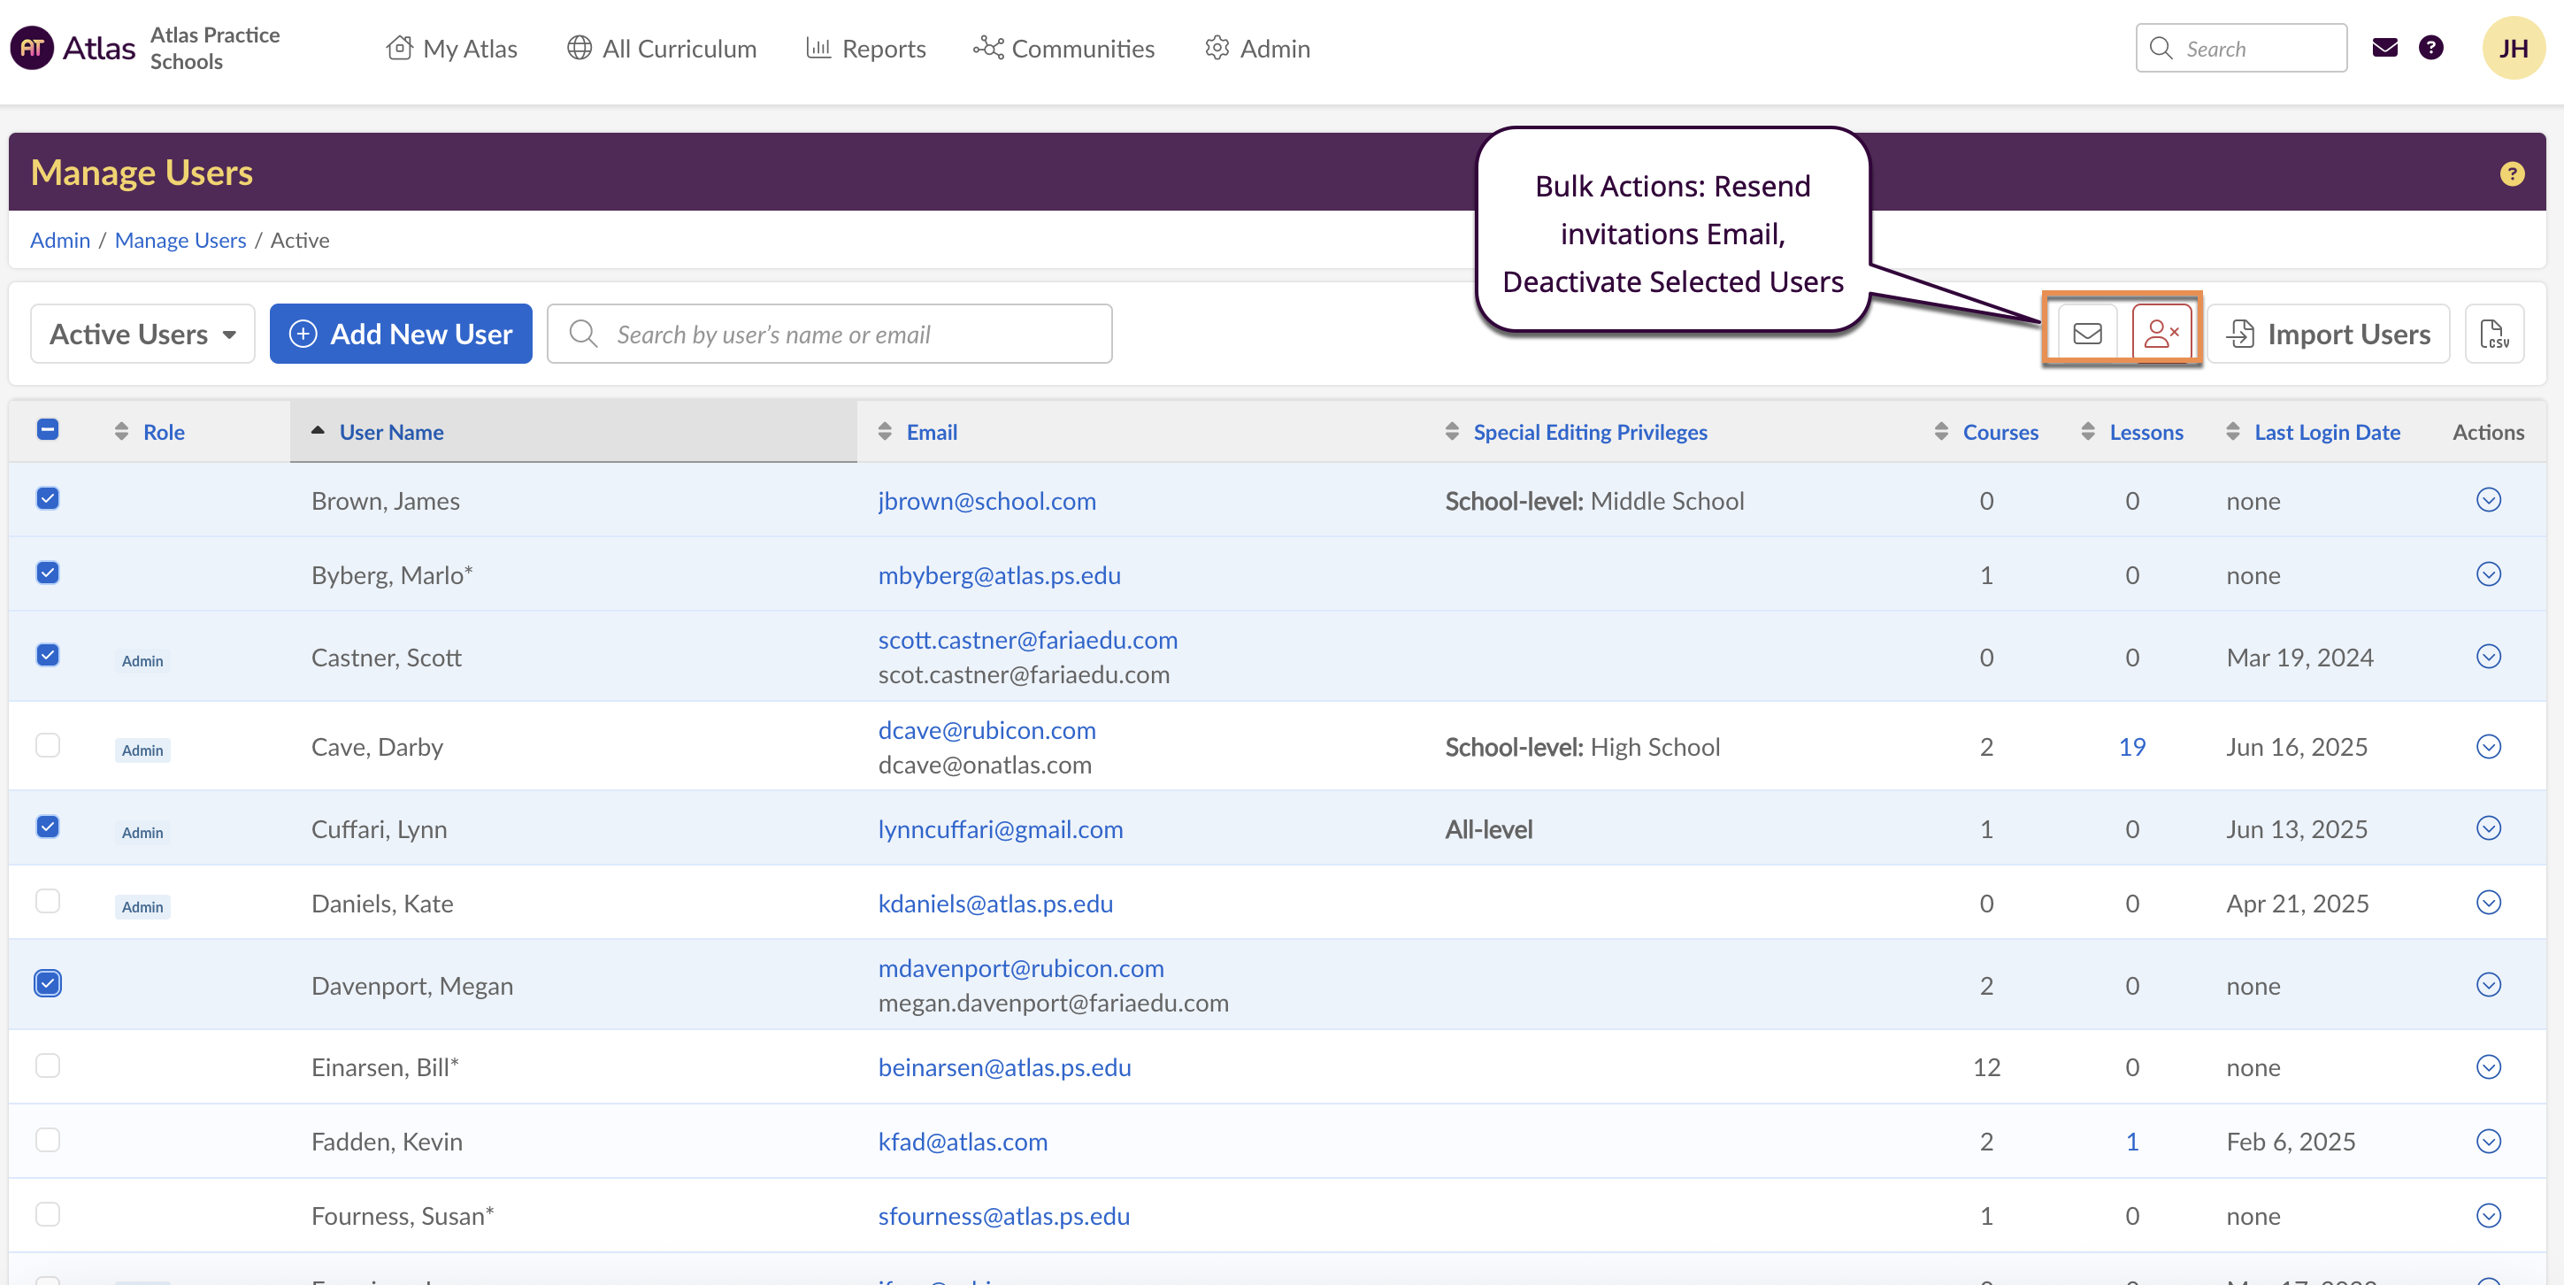Expand the actions menu for Fadden, Kevin

[2488, 1141]
